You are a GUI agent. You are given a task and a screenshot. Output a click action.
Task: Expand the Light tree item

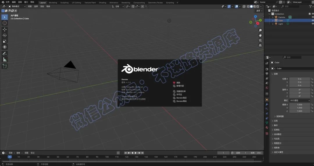[273, 24]
